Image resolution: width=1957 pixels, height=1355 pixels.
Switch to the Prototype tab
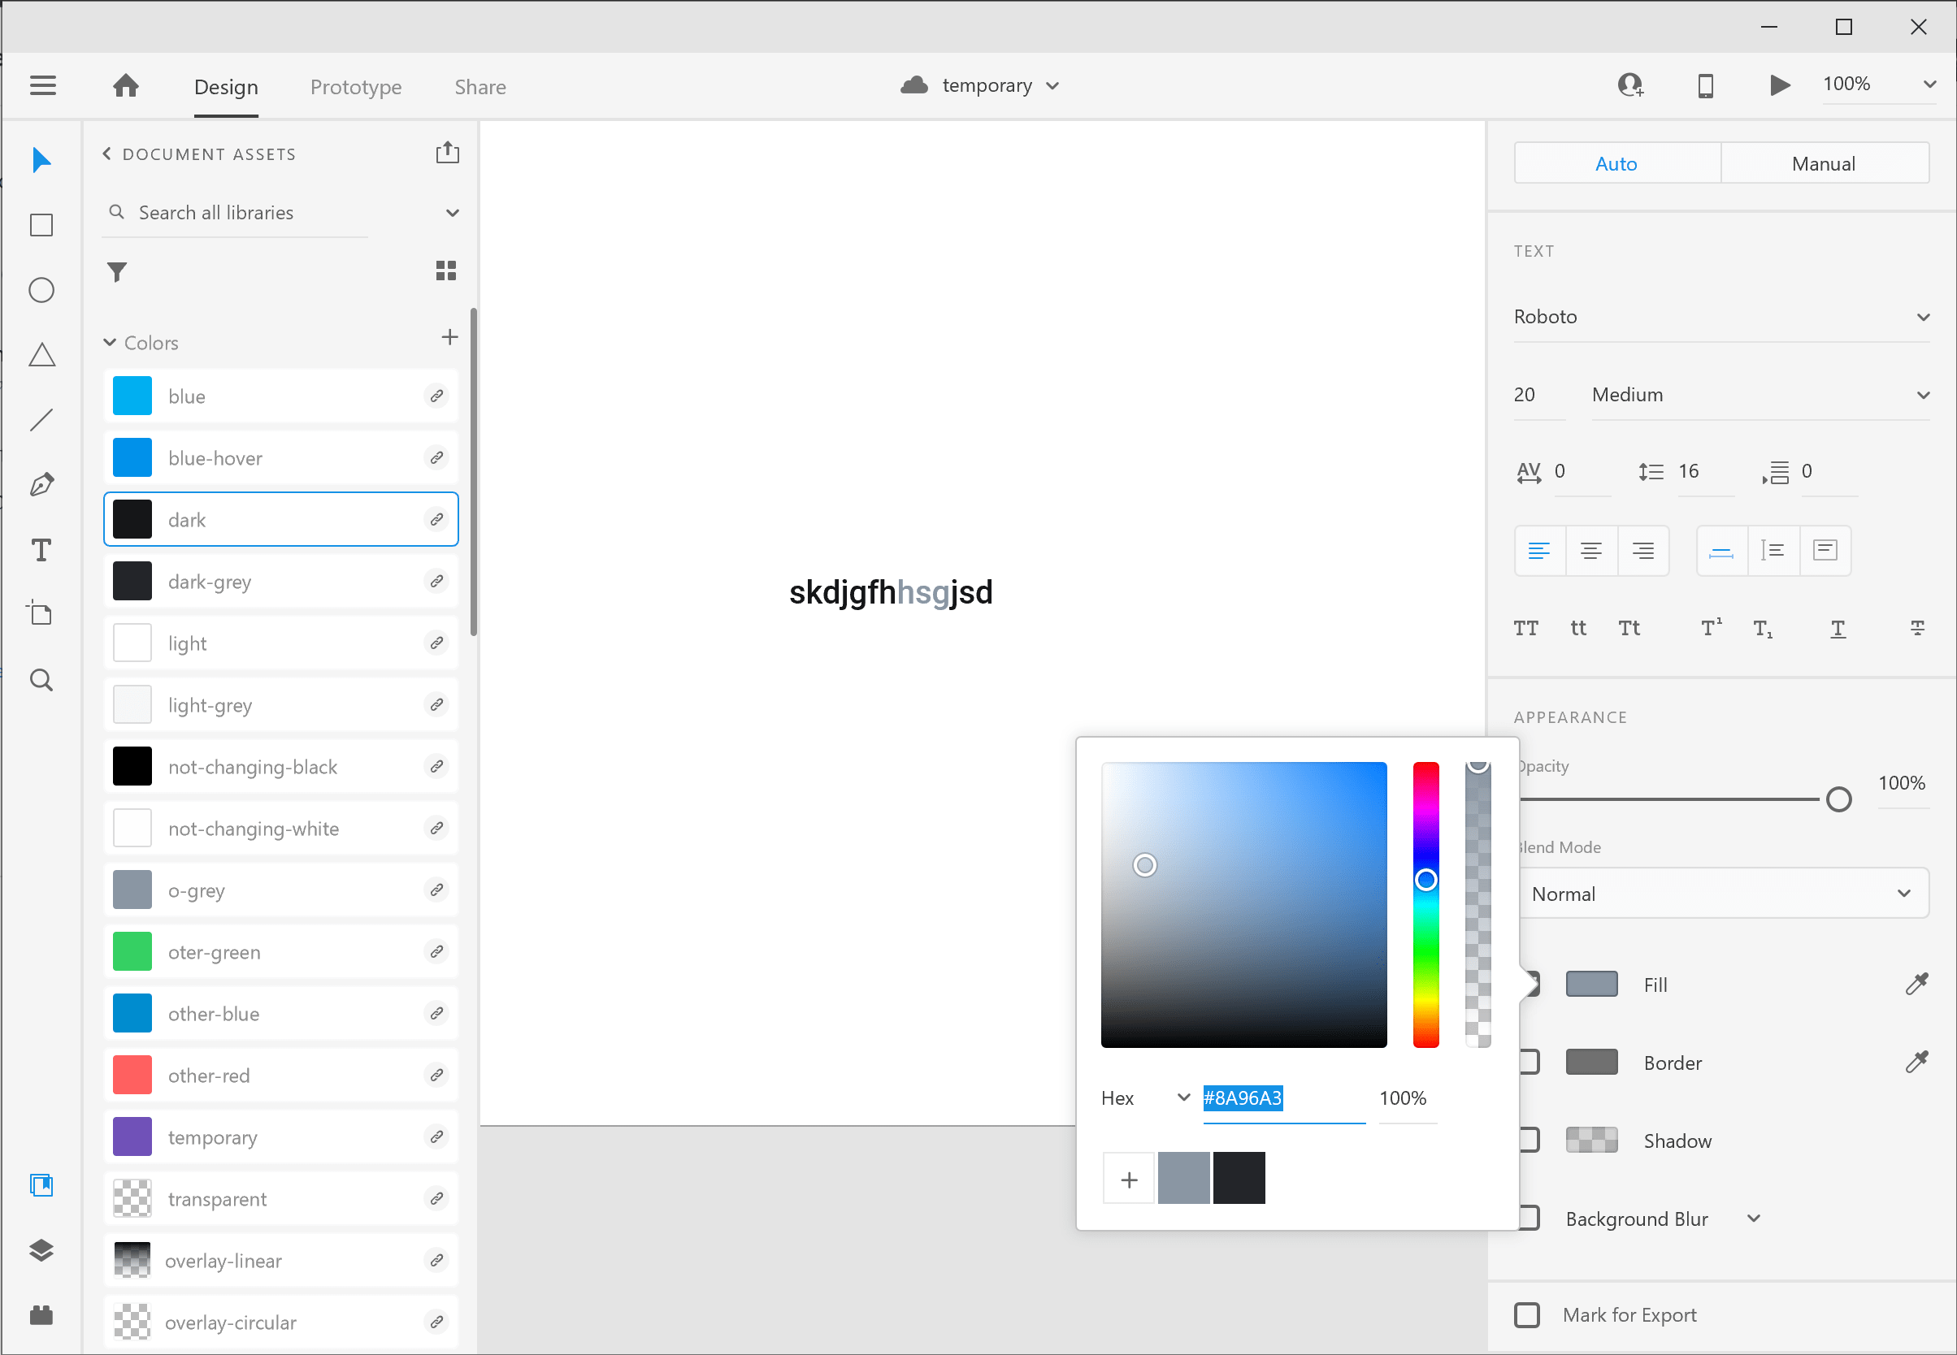pyautogui.click(x=355, y=86)
